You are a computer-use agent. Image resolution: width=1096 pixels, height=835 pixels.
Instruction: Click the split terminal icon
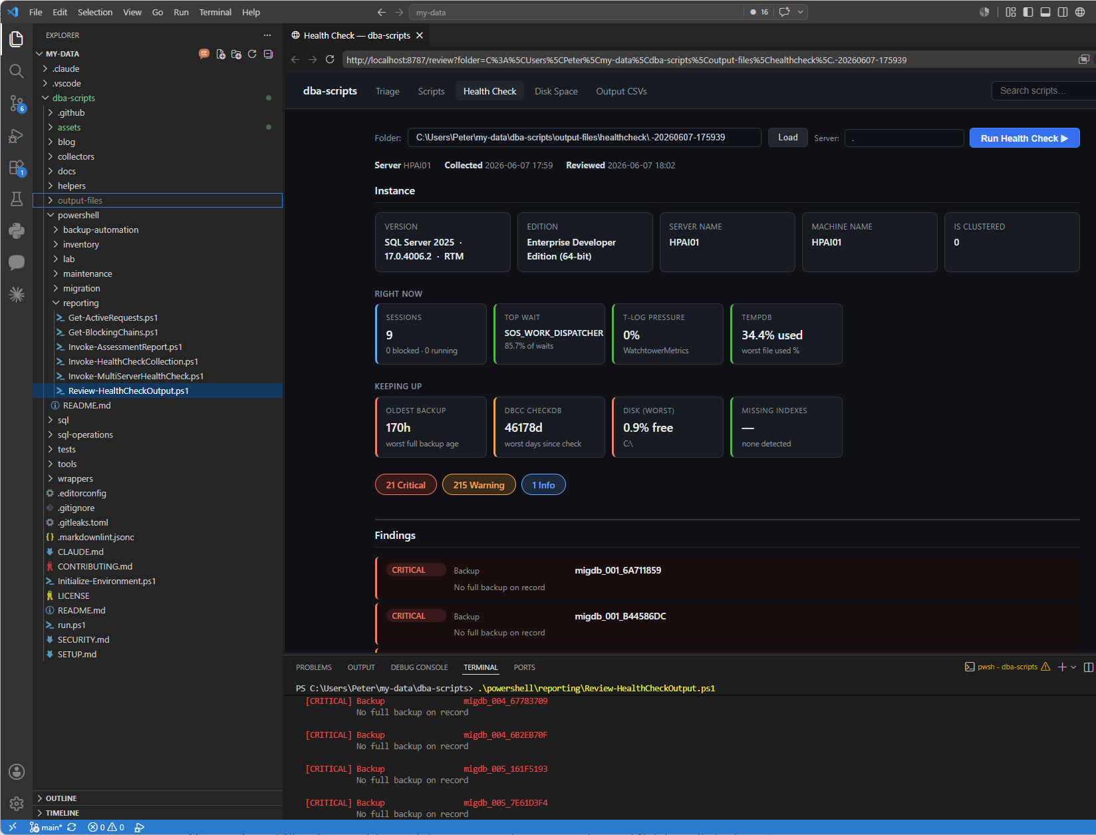(x=1088, y=667)
